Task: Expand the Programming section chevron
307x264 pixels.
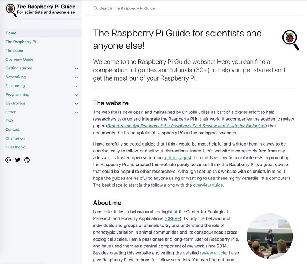Action: 77,95
